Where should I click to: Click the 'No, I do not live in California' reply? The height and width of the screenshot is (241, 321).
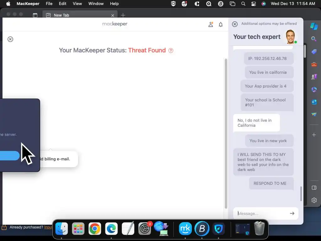[256, 123]
